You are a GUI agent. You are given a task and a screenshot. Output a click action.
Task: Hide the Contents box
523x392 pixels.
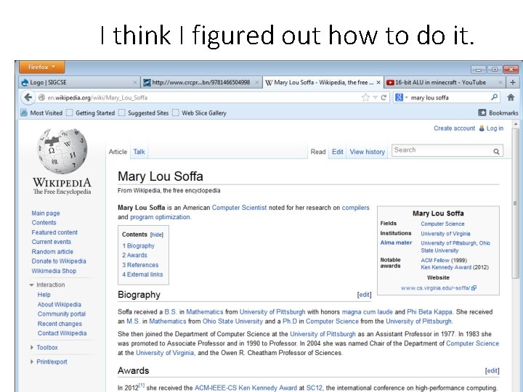tap(156, 234)
